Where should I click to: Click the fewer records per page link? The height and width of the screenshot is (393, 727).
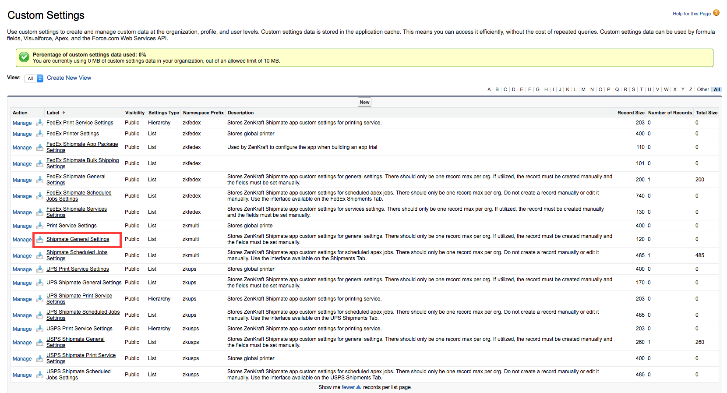point(348,387)
